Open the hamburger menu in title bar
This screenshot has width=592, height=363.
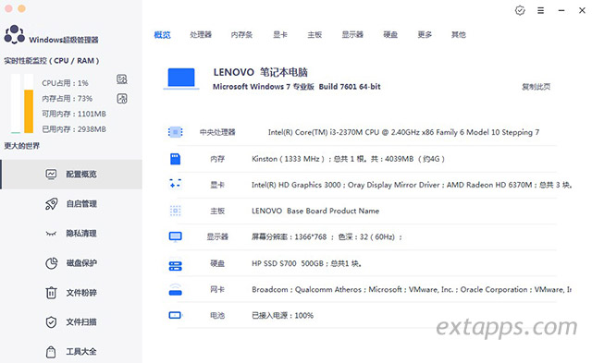[x=540, y=10]
